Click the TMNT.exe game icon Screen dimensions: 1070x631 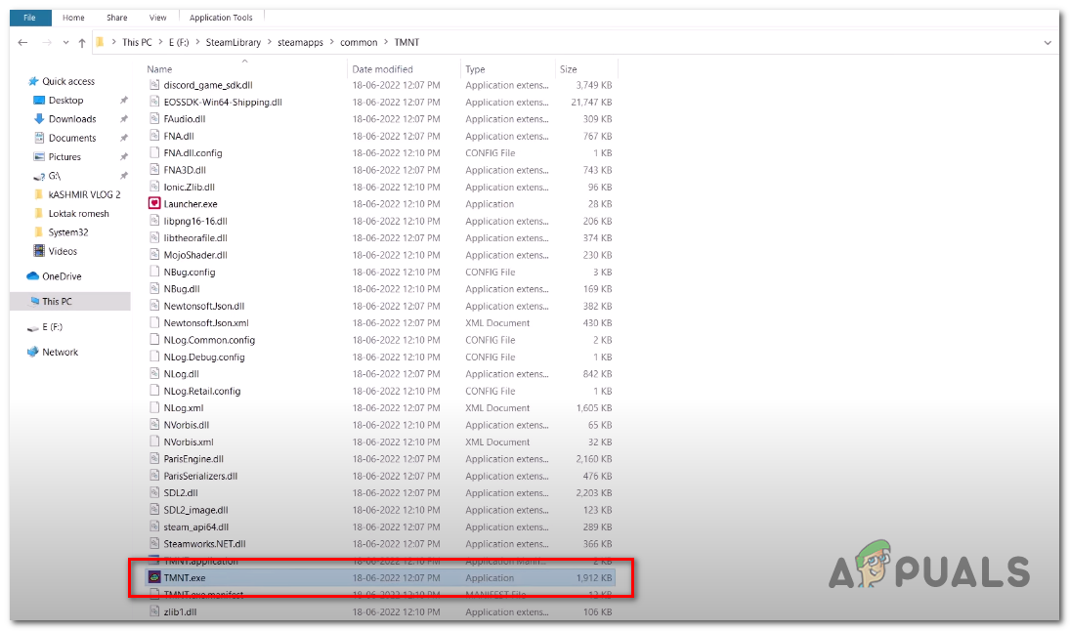[154, 578]
